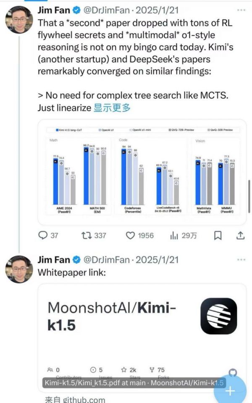Open the view analytics icon showing 29万
The width and height of the screenshot is (252, 403).
(174, 236)
